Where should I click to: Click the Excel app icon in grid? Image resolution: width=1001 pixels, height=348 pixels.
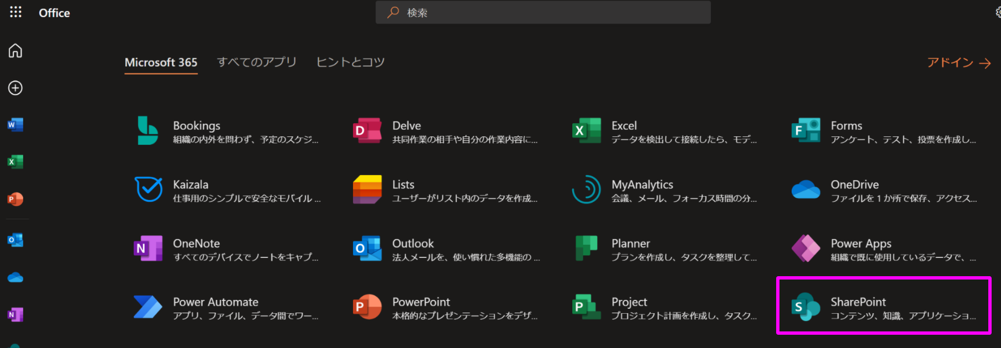[587, 131]
